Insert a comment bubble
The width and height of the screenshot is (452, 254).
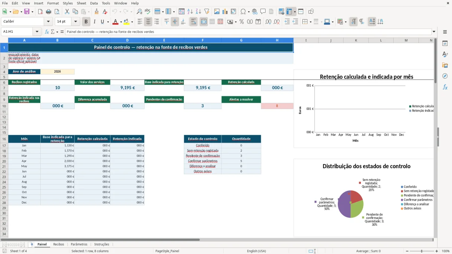click(x=263, y=12)
